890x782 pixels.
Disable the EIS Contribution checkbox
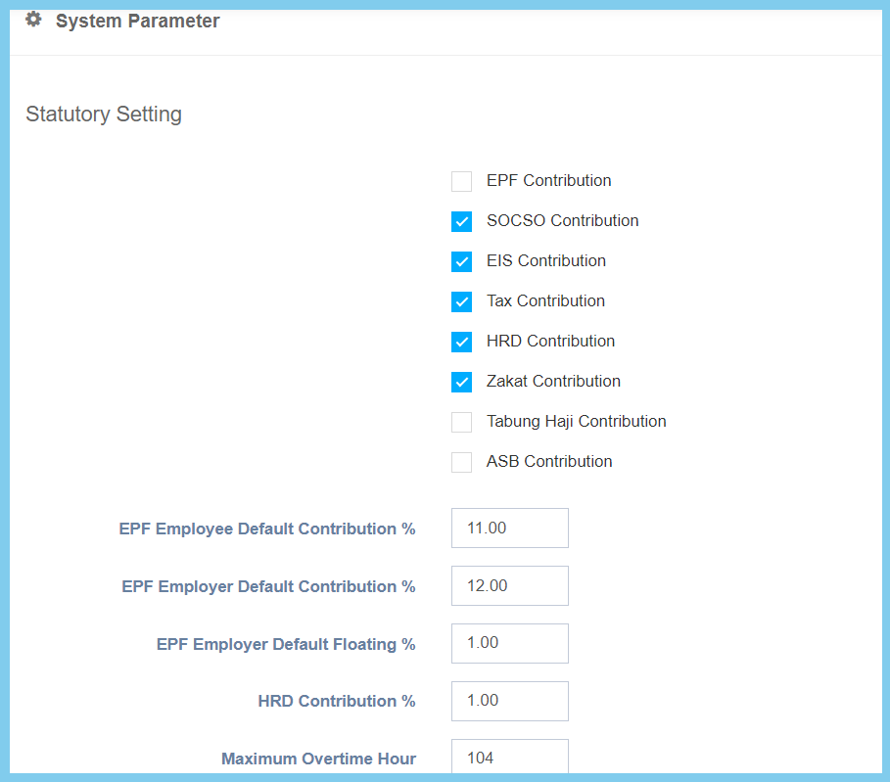tap(461, 261)
